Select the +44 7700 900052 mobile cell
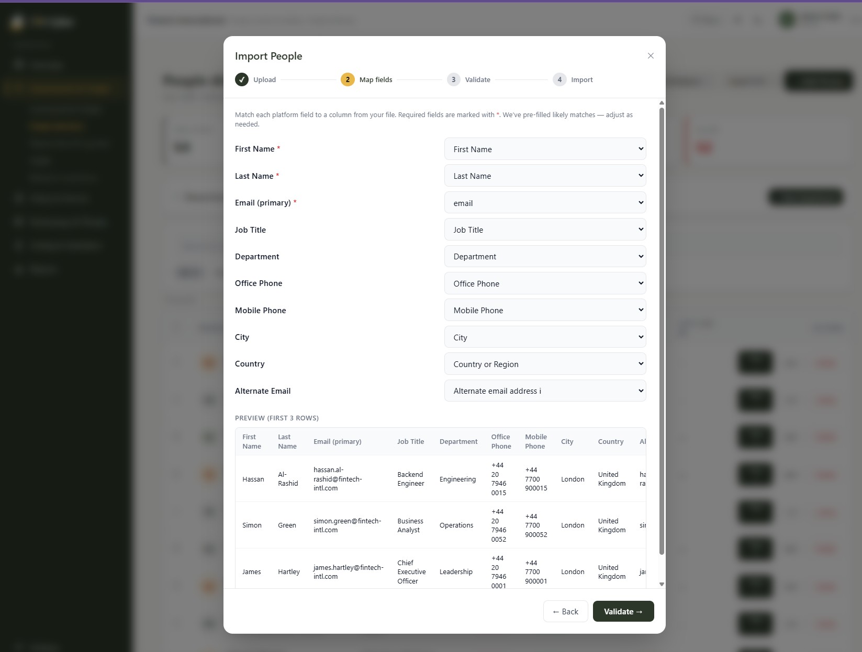862x652 pixels. [536, 525]
